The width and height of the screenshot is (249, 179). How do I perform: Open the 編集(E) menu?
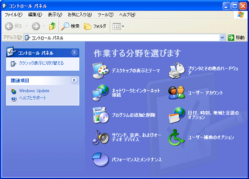[x=35, y=15]
